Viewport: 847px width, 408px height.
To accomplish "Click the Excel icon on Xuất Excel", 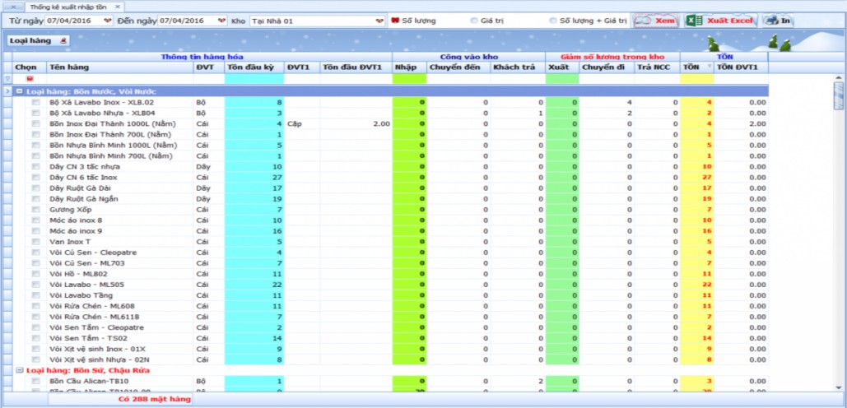I will 695,20.
